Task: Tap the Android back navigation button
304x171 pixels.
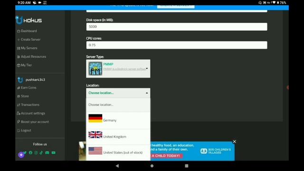Action: [x=117, y=166]
